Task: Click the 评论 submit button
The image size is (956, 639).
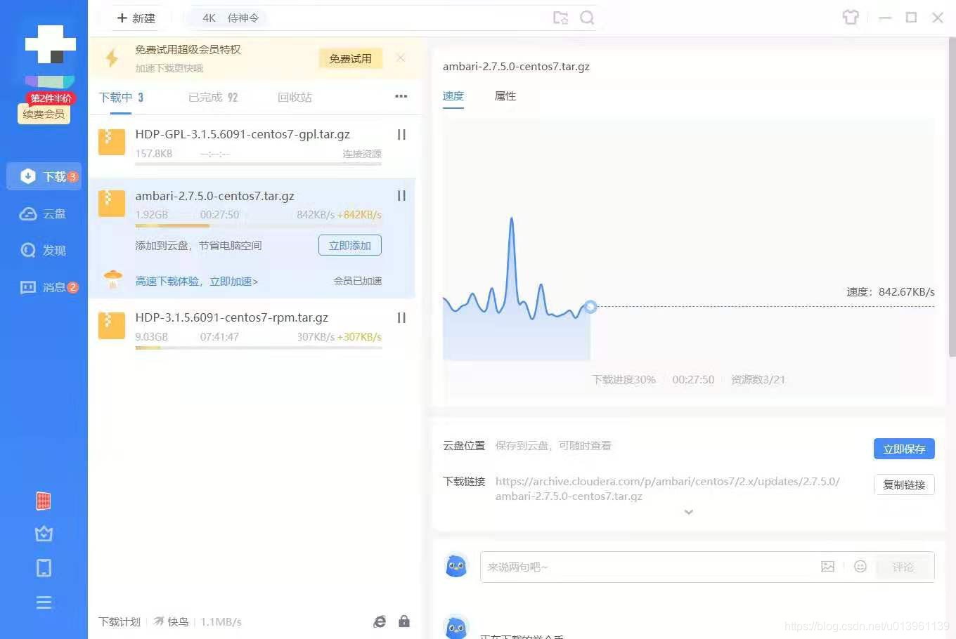Action: point(903,567)
